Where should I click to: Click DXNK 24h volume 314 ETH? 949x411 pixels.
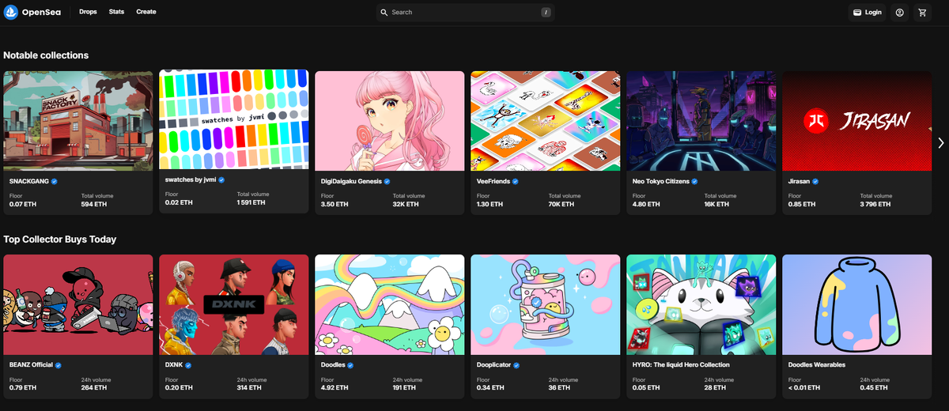click(x=250, y=387)
